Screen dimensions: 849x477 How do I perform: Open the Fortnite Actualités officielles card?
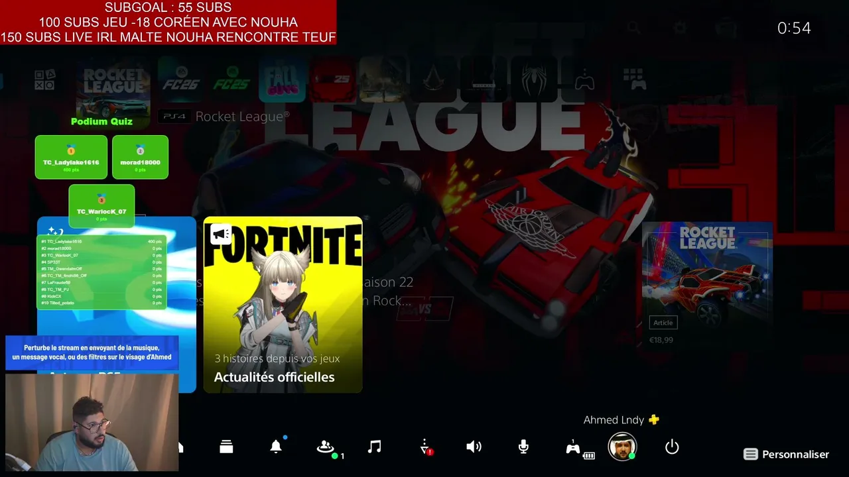[x=283, y=305]
